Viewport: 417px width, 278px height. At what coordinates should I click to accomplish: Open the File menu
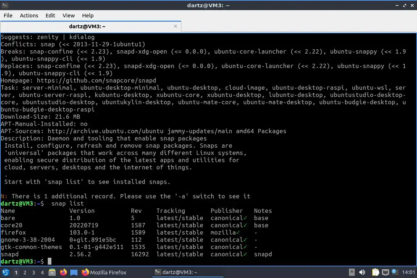[8, 16]
